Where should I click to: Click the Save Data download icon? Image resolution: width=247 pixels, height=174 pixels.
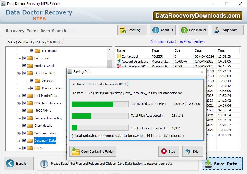click(x=208, y=164)
